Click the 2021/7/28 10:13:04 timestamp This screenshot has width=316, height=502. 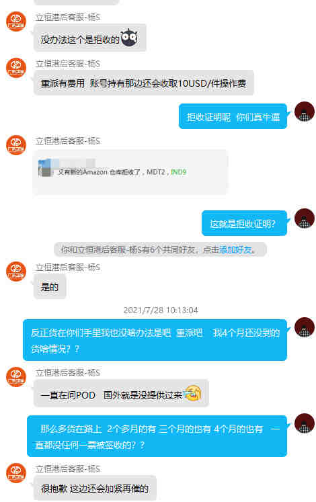tap(161, 310)
